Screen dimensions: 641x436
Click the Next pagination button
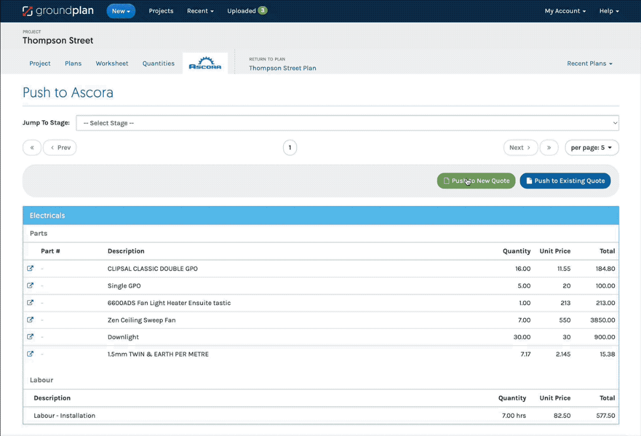click(x=520, y=147)
